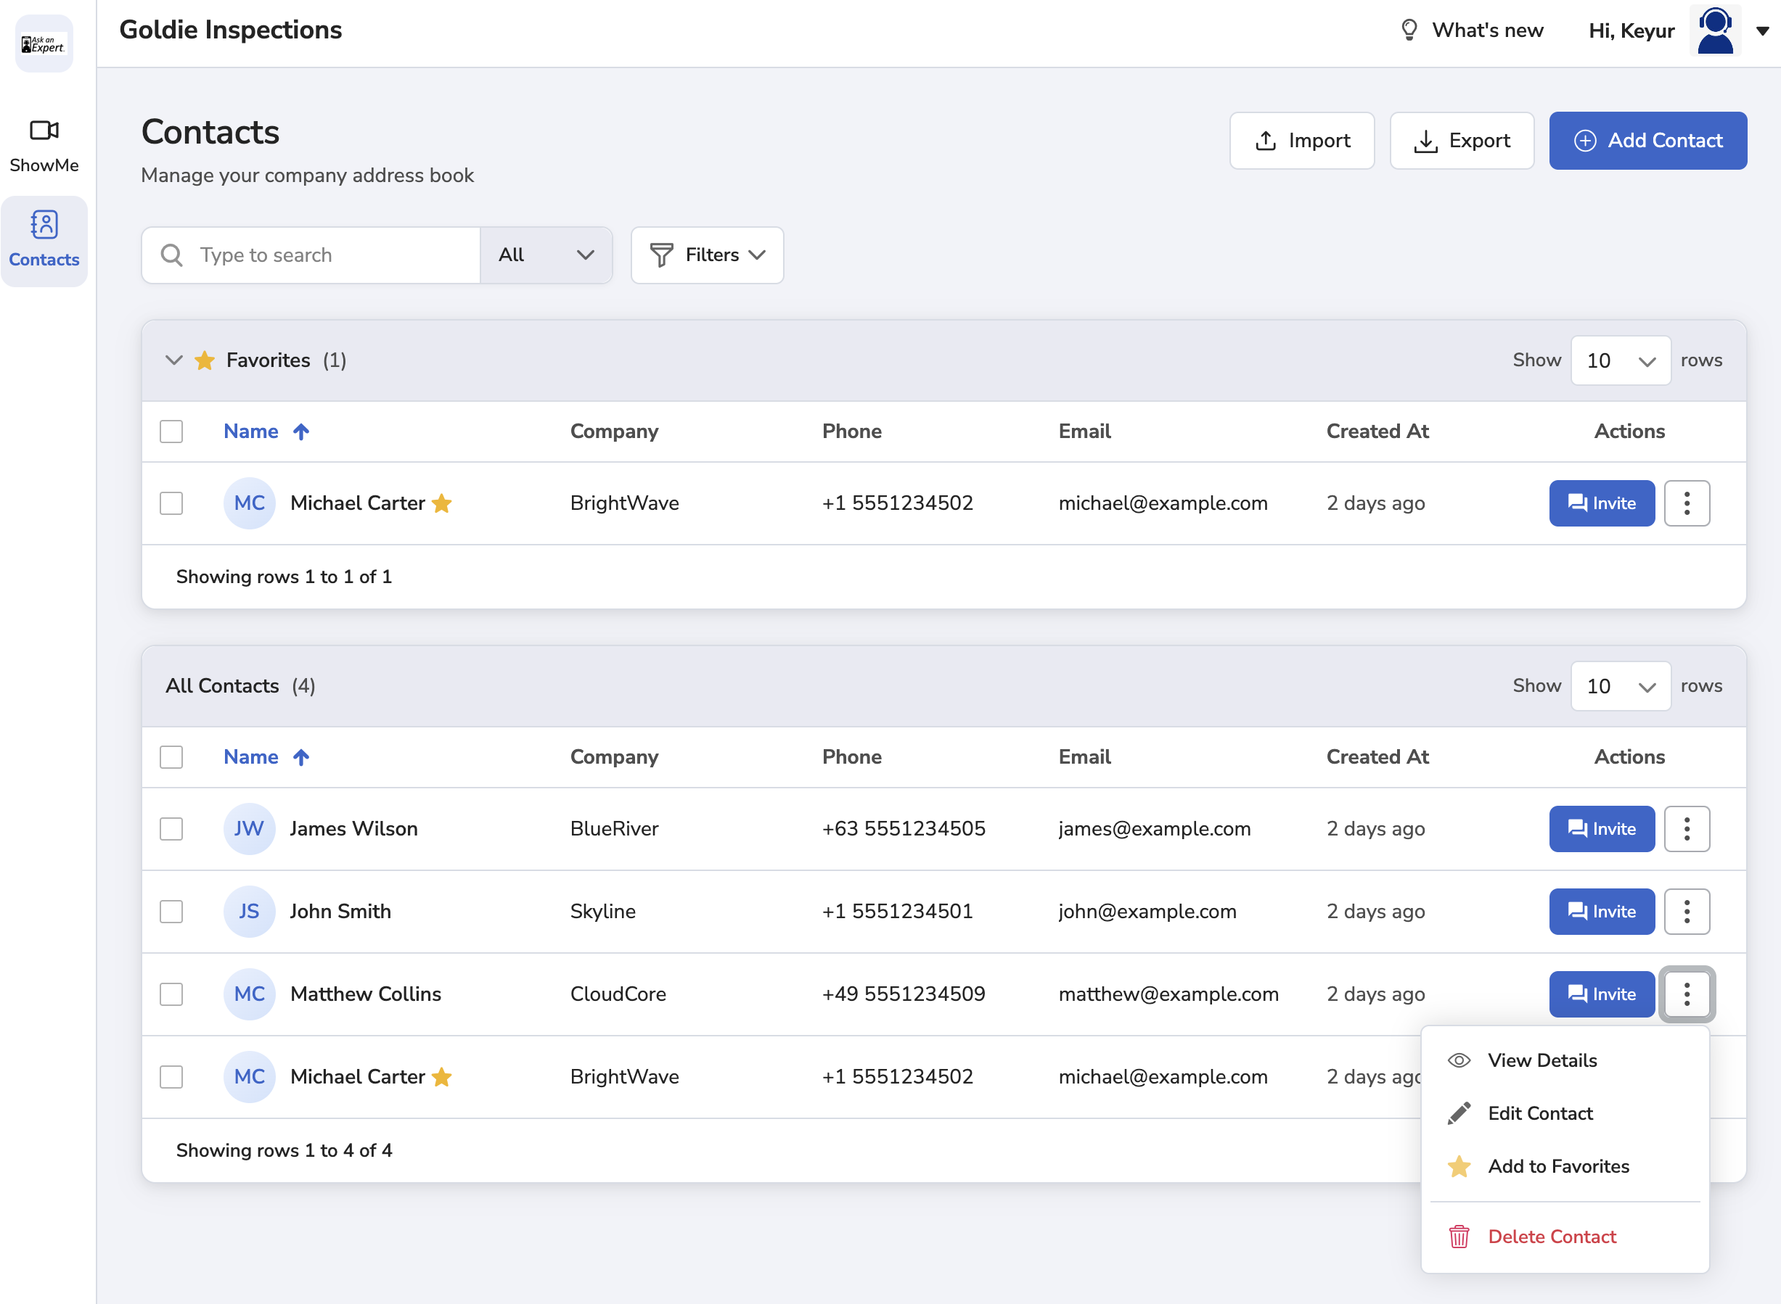
Task: Tick select-all checkbox in All Contacts header
Action: [x=171, y=757]
